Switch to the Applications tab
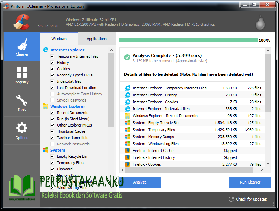Screen dimensions: 279x211 [x=97, y=39]
